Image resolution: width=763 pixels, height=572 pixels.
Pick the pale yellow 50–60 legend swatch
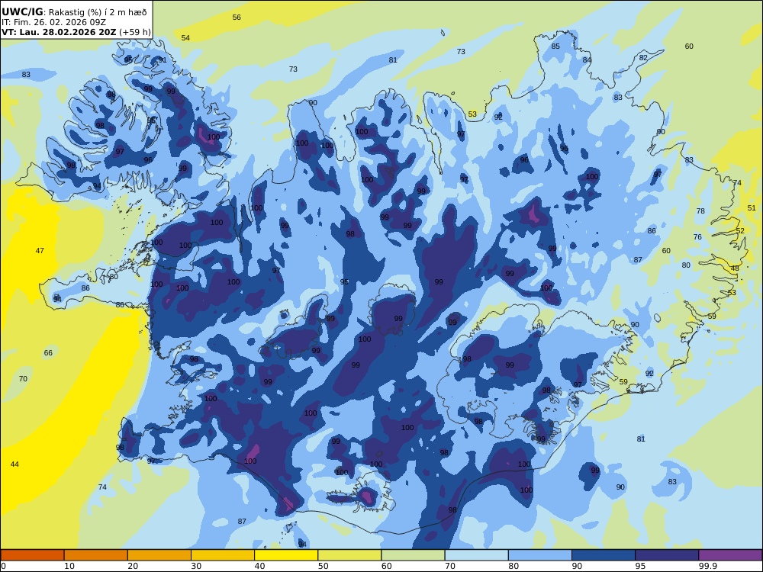[x=349, y=555]
